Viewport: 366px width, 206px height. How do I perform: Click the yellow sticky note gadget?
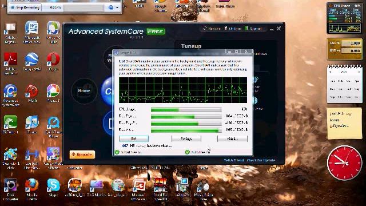(x=344, y=124)
